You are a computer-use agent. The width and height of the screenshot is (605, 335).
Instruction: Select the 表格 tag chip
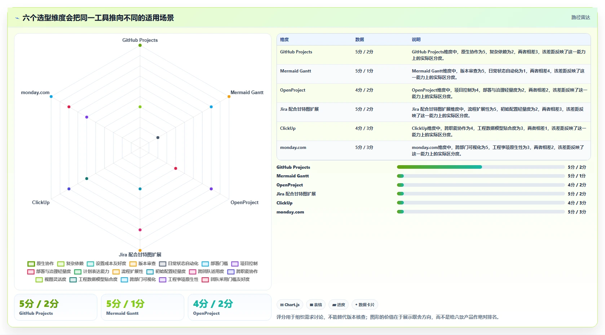click(x=316, y=305)
